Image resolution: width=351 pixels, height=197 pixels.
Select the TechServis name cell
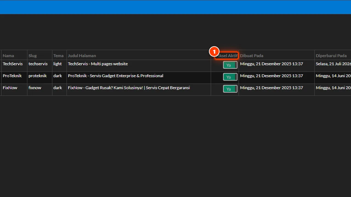13,64
